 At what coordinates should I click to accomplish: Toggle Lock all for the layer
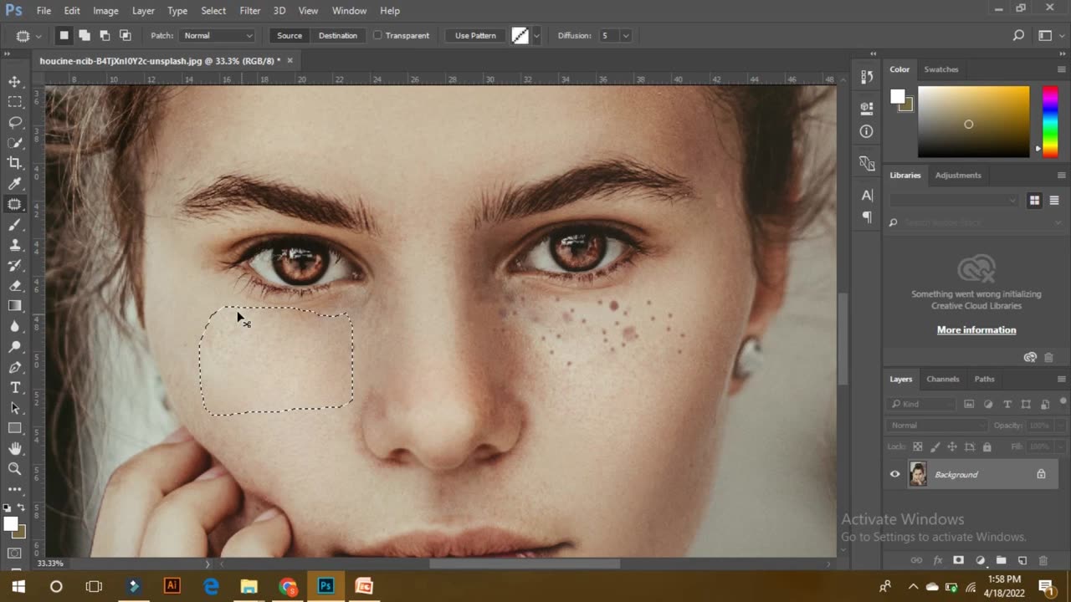point(986,447)
